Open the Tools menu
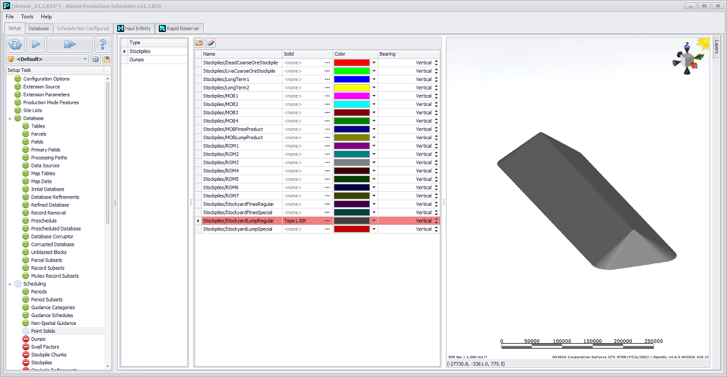727x377 pixels. 27,16
